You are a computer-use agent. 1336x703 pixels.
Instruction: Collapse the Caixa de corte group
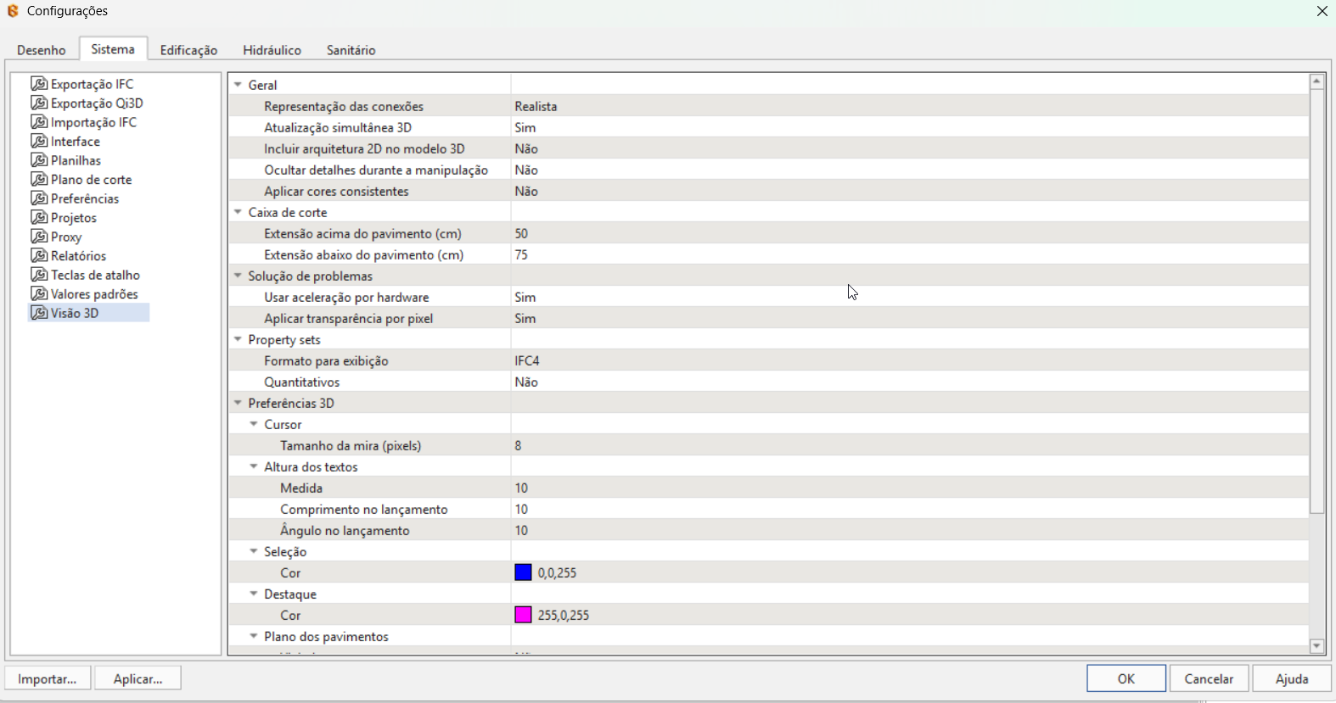pos(239,212)
